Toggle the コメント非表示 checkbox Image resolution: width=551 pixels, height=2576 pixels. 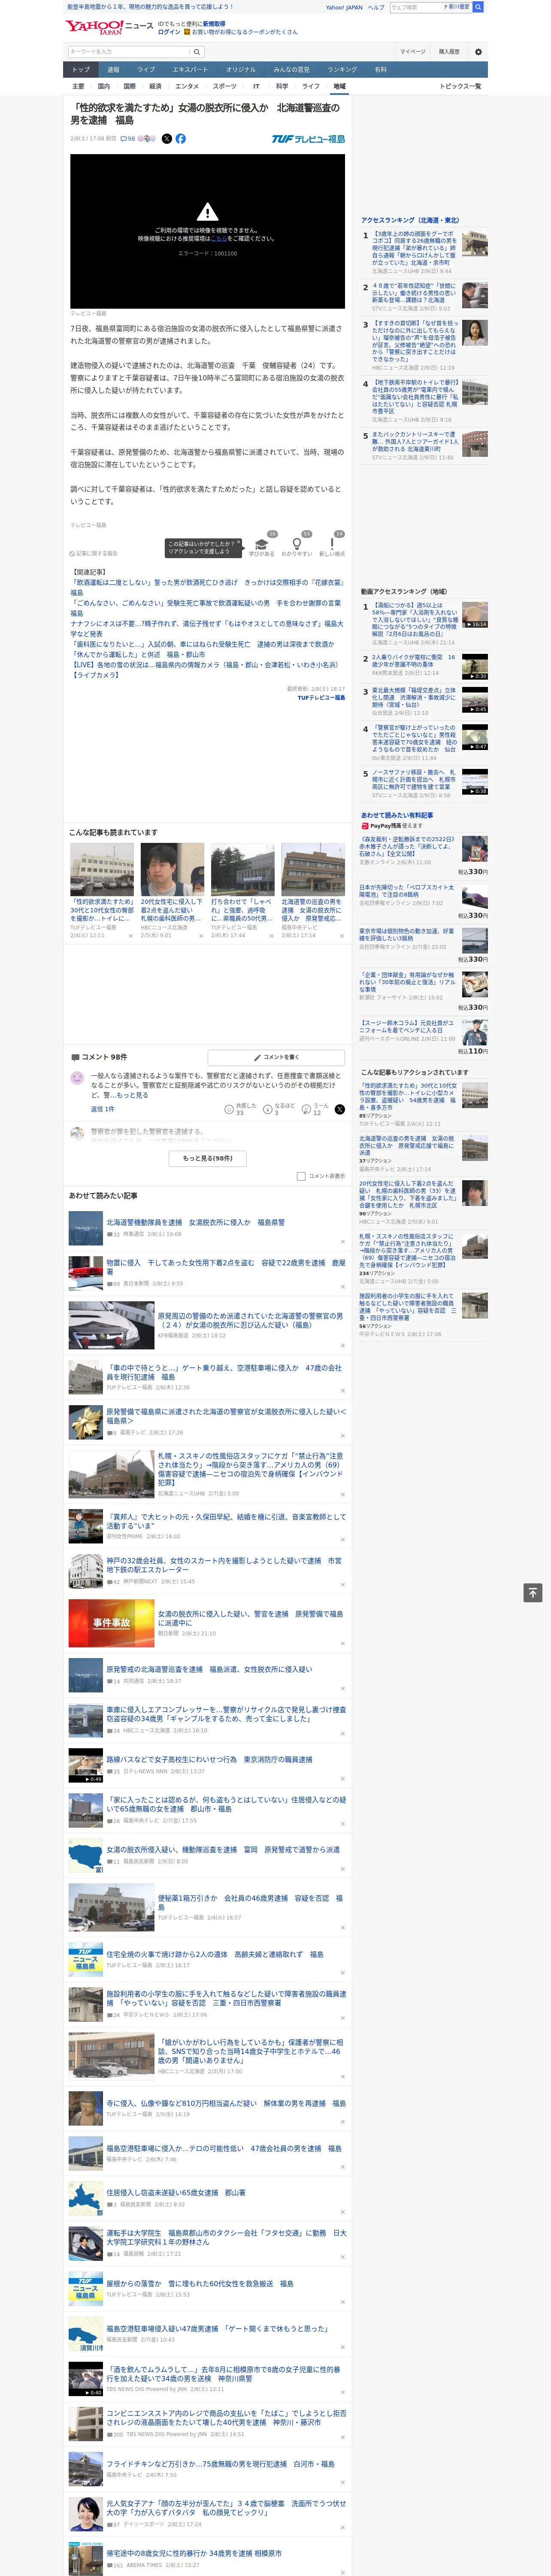point(301,1176)
